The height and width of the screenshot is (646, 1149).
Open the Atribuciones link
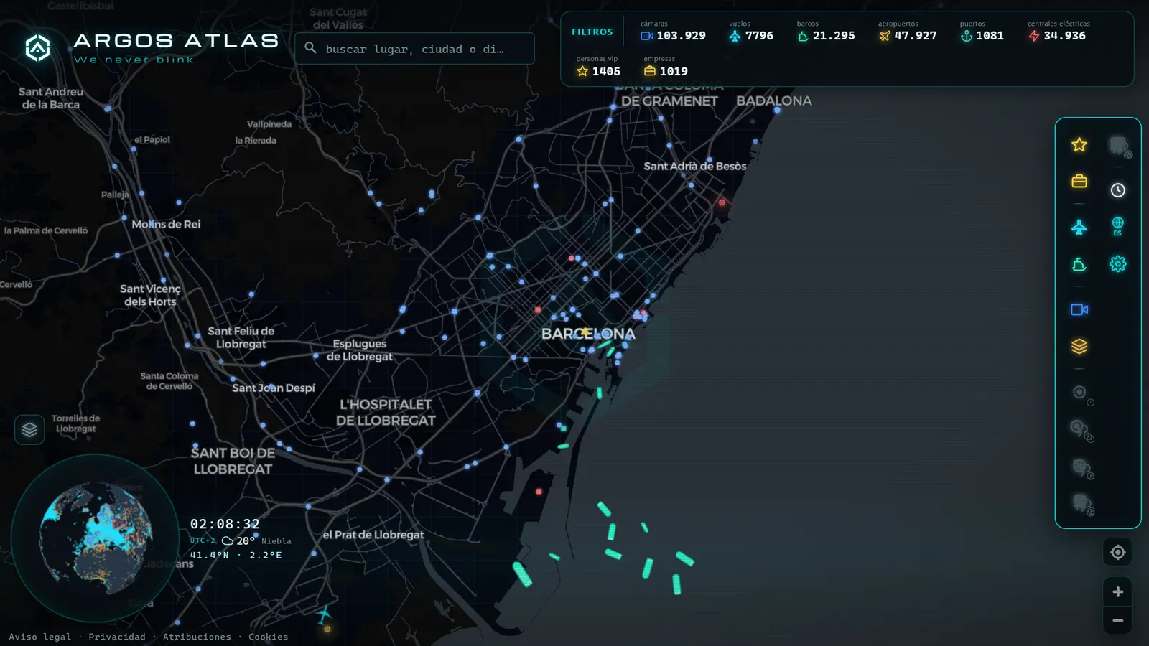coord(197,637)
